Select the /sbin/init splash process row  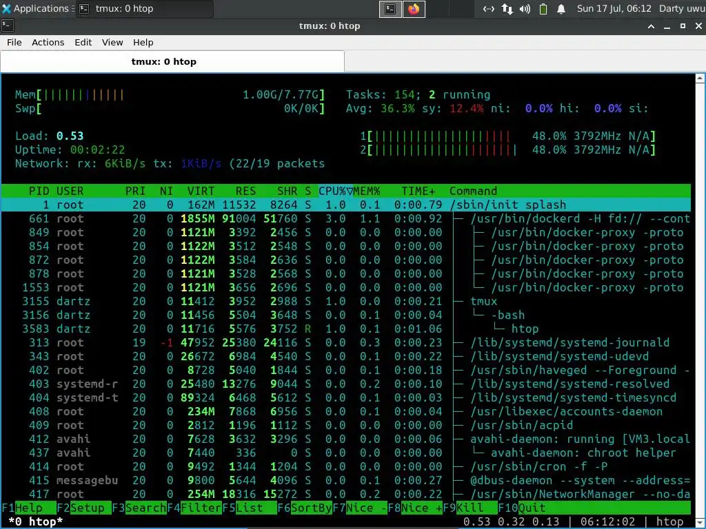[x=346, y=205]
